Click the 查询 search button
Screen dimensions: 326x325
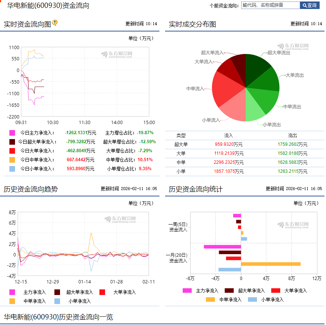tap(309, 5)
